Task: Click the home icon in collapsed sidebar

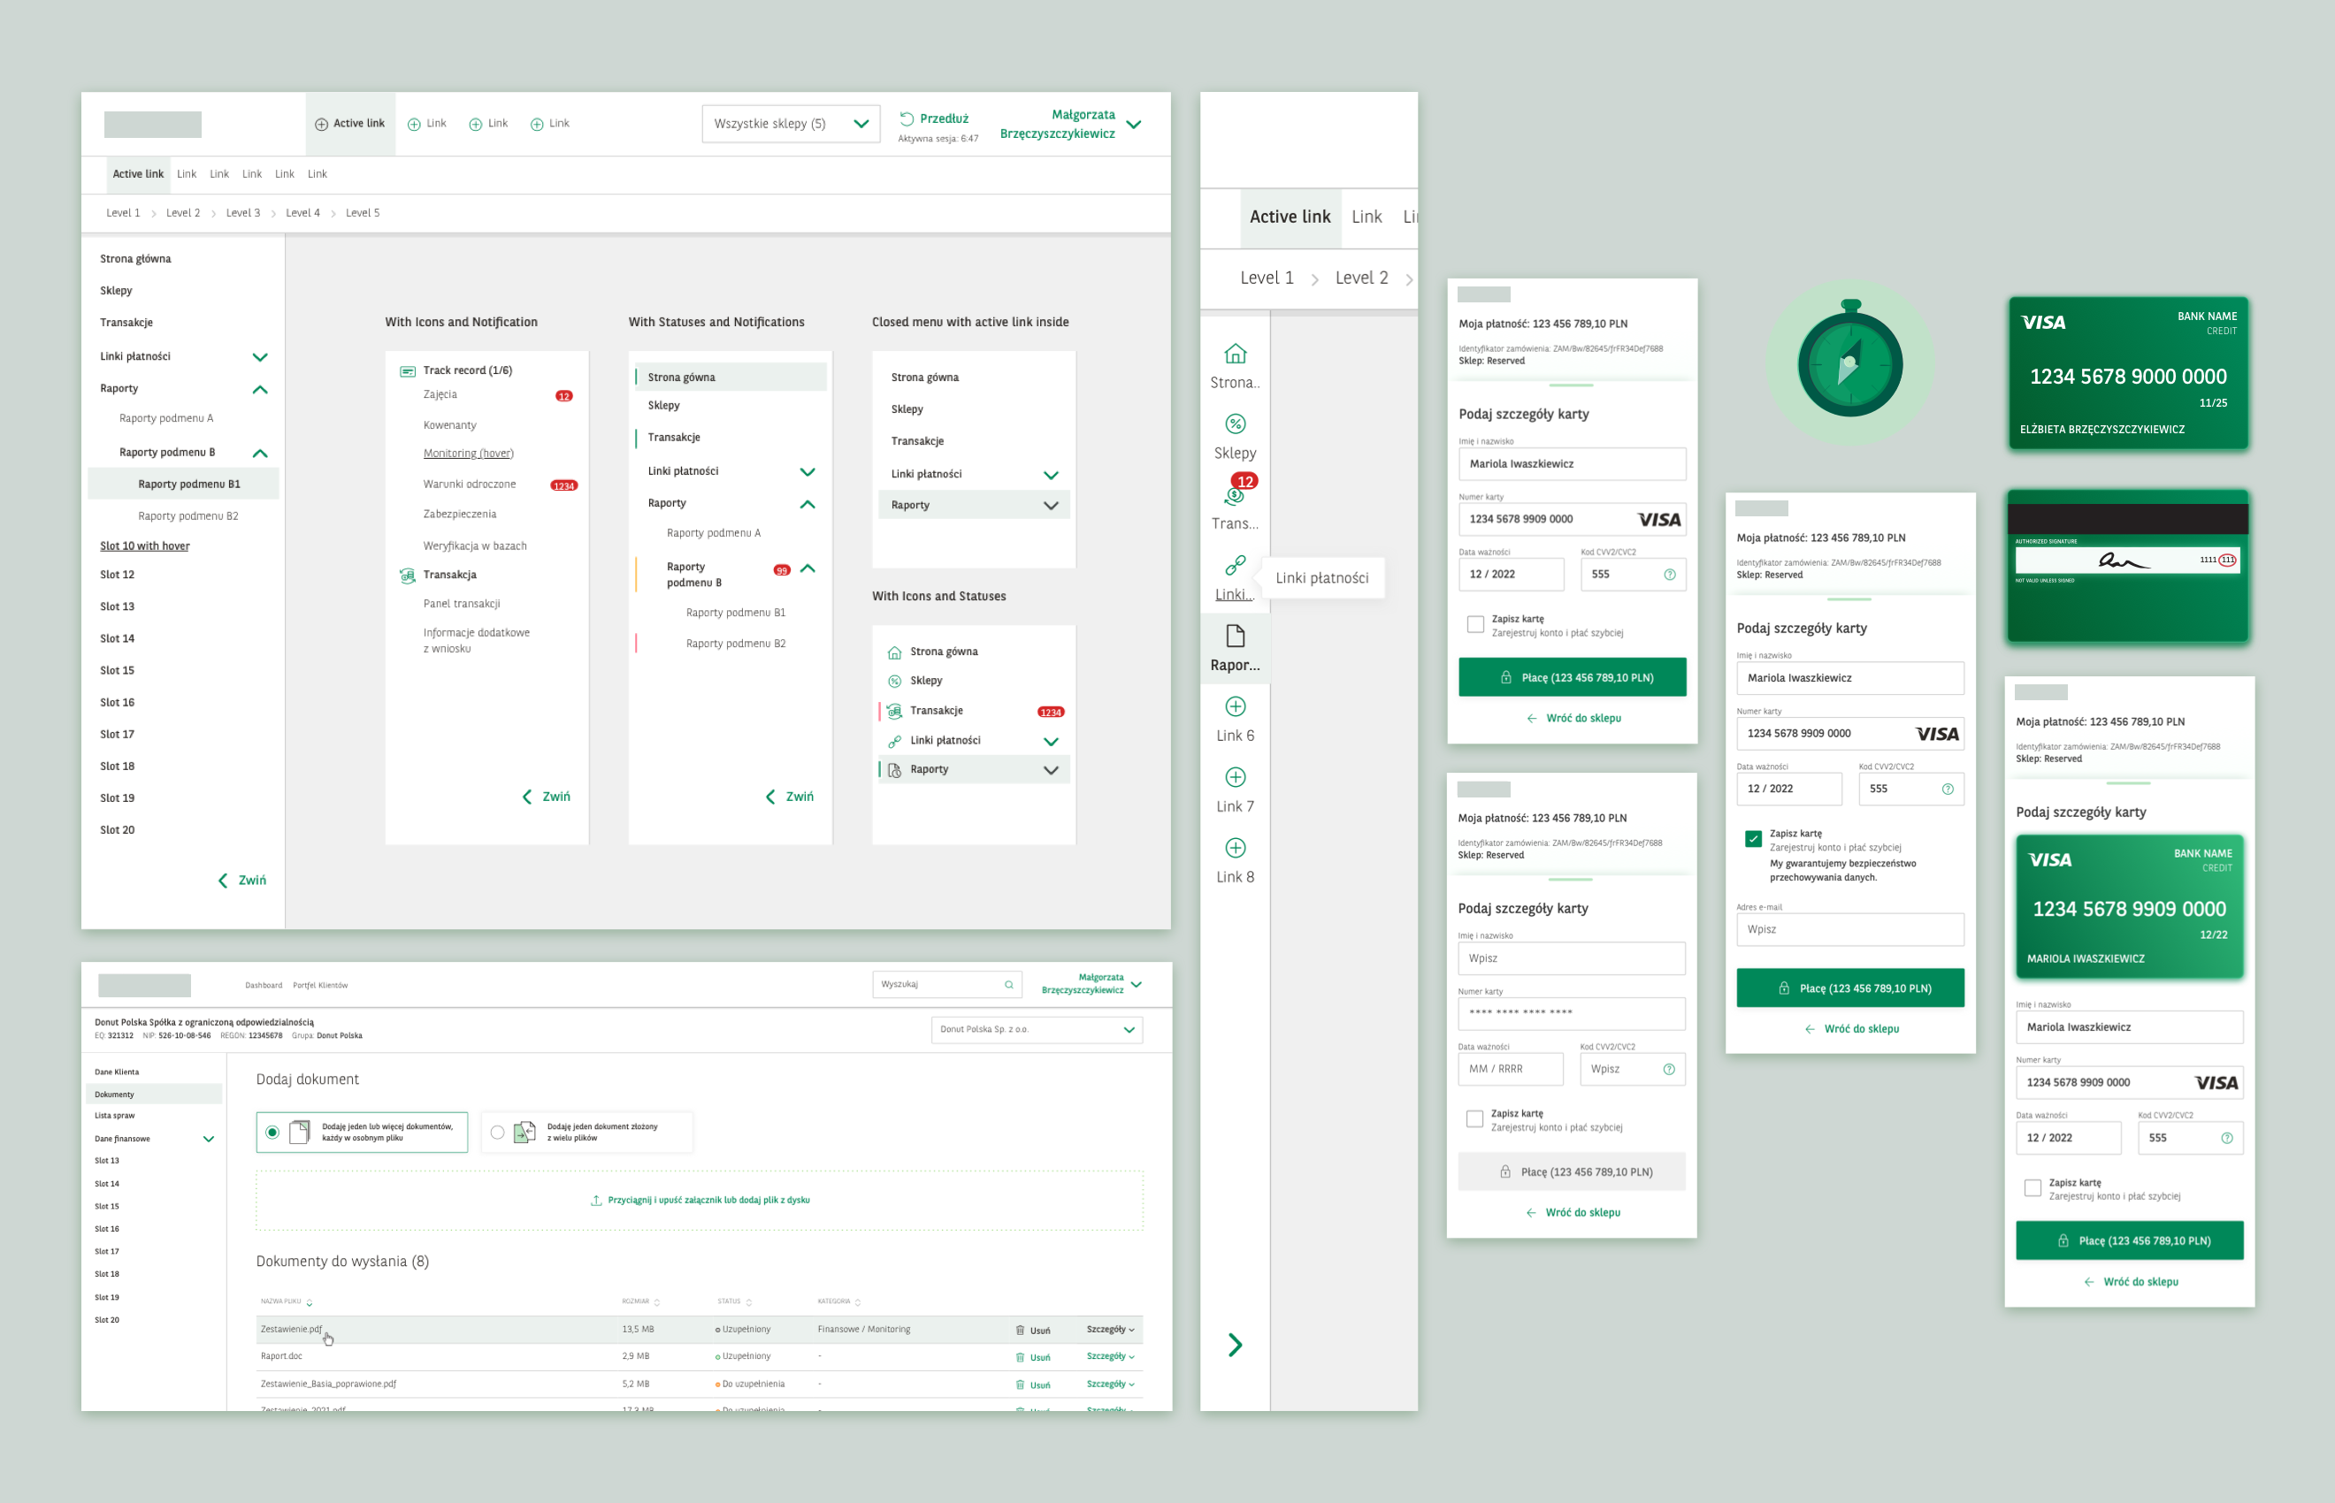Action: (x=1235, y=354)
